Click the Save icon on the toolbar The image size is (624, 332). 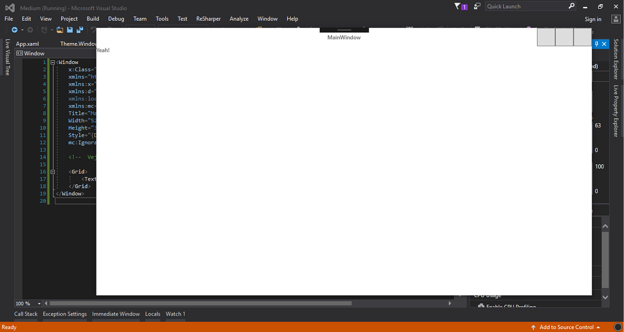(70, 29)
